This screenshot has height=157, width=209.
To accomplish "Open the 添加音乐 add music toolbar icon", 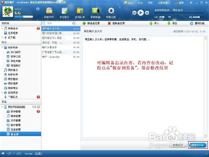I will click(64, 13).
